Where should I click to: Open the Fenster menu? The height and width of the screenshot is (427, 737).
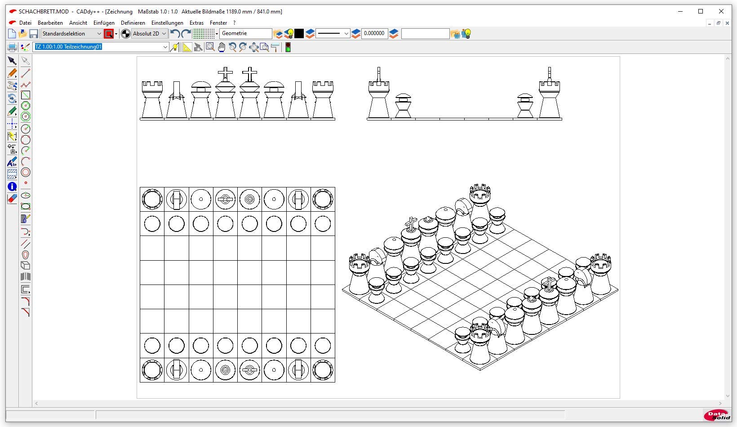coord(218,22)
